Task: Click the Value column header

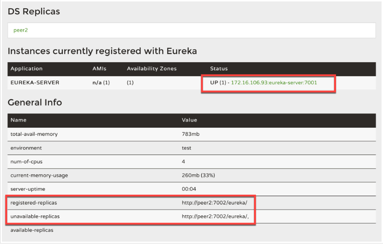Action: [x=189, y=120]
